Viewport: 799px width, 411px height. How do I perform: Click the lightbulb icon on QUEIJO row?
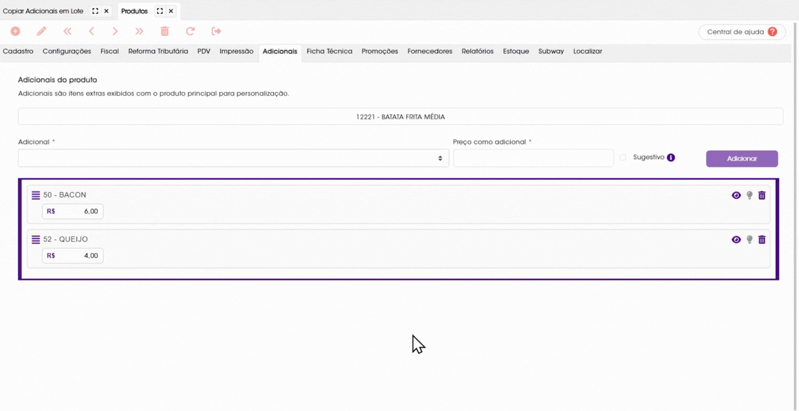[750, 239]
